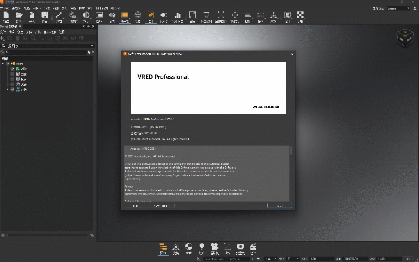Viewport: 419px width, 262px height.
Task: Click the Save floppy disk icon
Action: (x=44, y=15)
